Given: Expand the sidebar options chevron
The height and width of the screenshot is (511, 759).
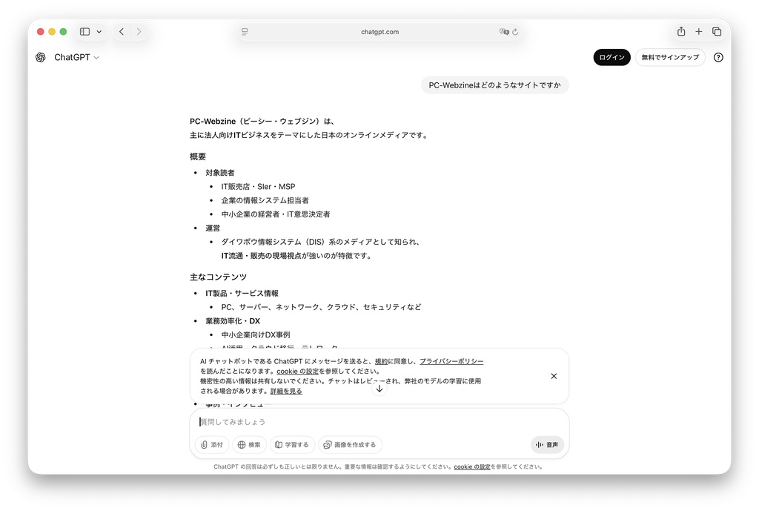Looking at the screenshot, I should pyautogui.click(x=99, y=32).
